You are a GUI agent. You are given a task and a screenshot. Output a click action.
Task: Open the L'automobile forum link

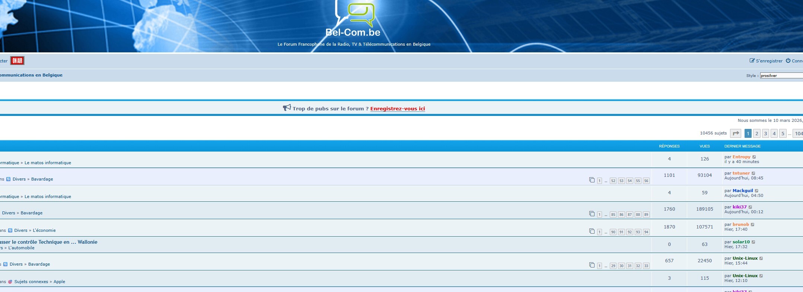pos(21,248)
